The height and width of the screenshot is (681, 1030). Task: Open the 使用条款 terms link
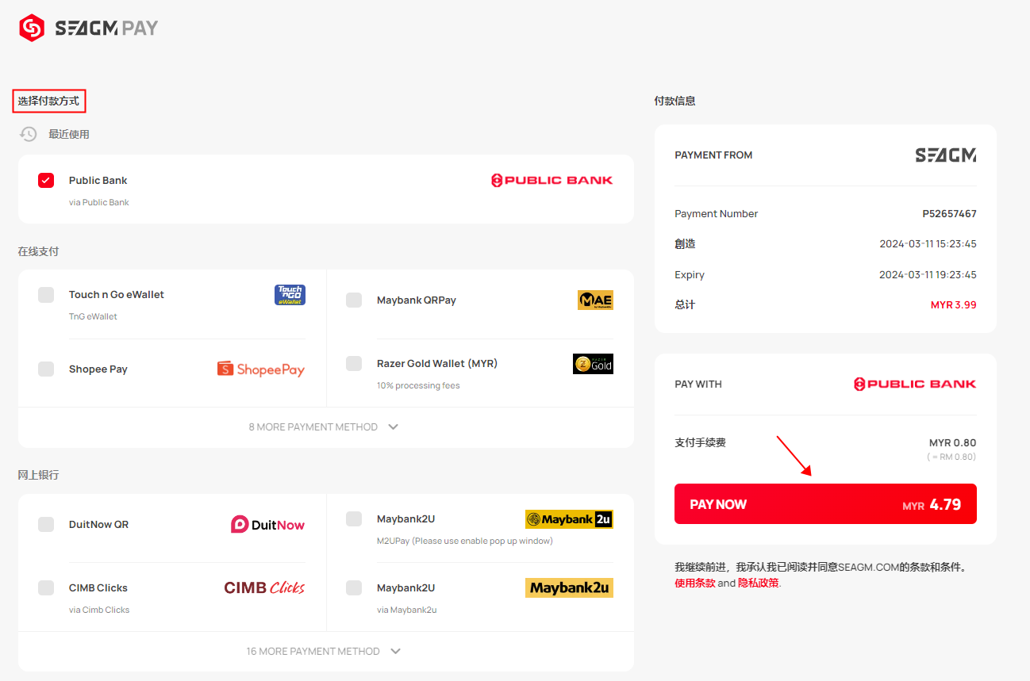coord(694,583)
